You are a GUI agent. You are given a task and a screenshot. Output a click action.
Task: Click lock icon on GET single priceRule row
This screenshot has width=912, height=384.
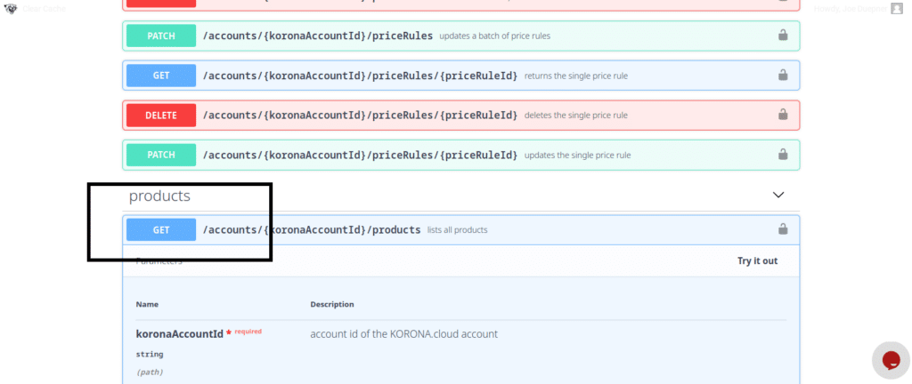pos(783,76)
